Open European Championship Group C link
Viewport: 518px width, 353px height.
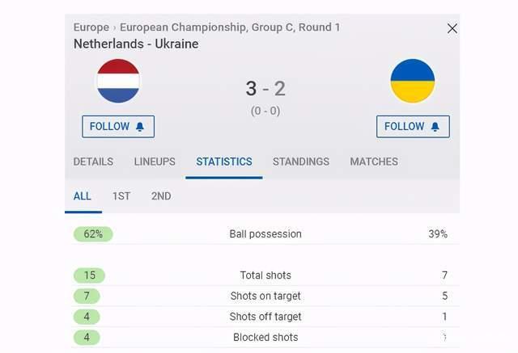tap(231, 27)
